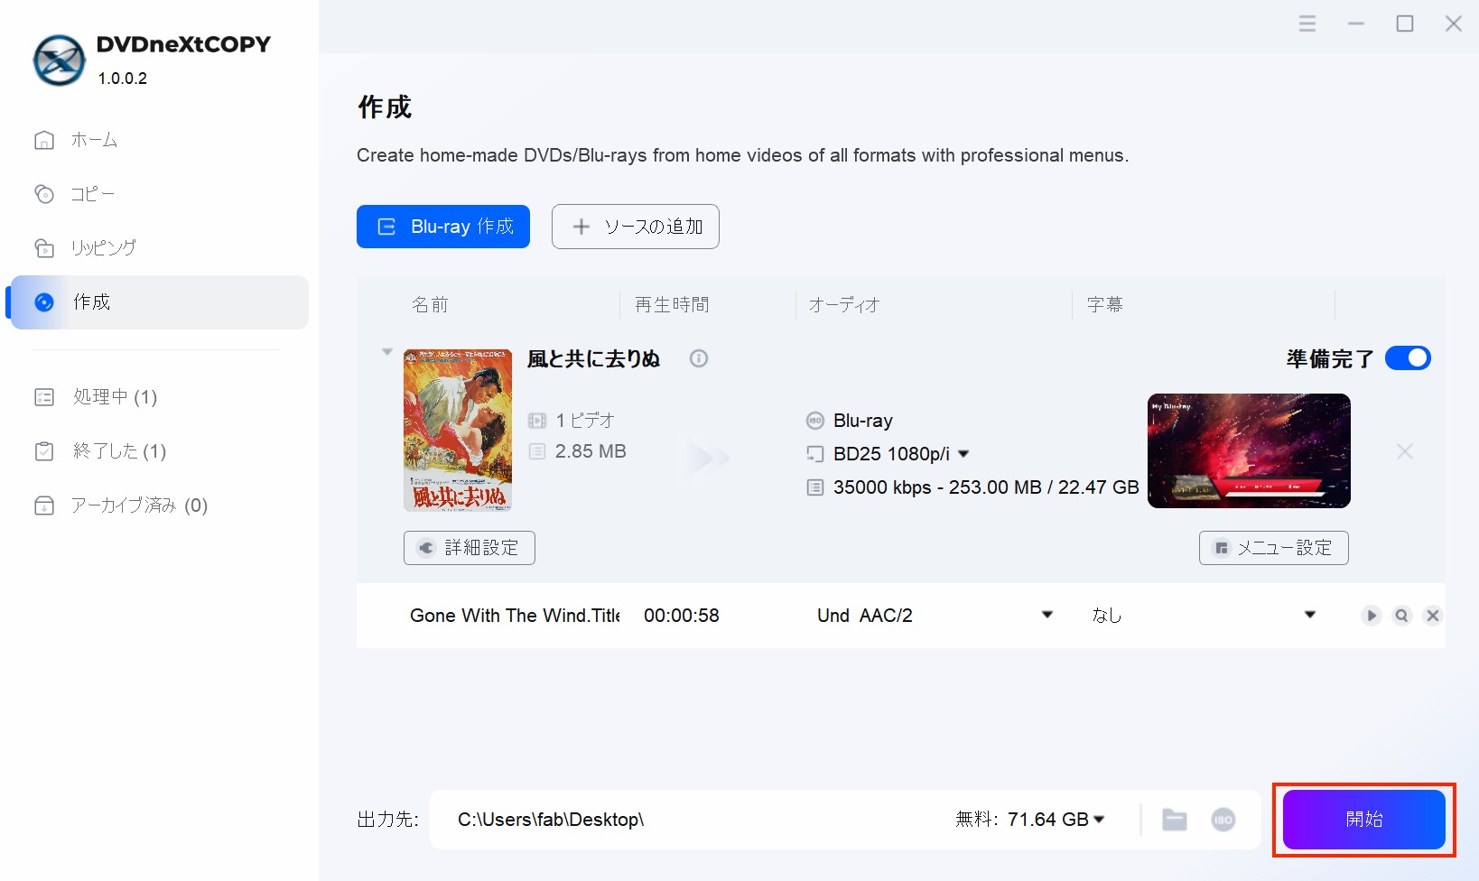The height and width of the screenshot is (881, 1479).
Task: Collapse the 風と共に去りぬ title row
Action: click(387, 352)
